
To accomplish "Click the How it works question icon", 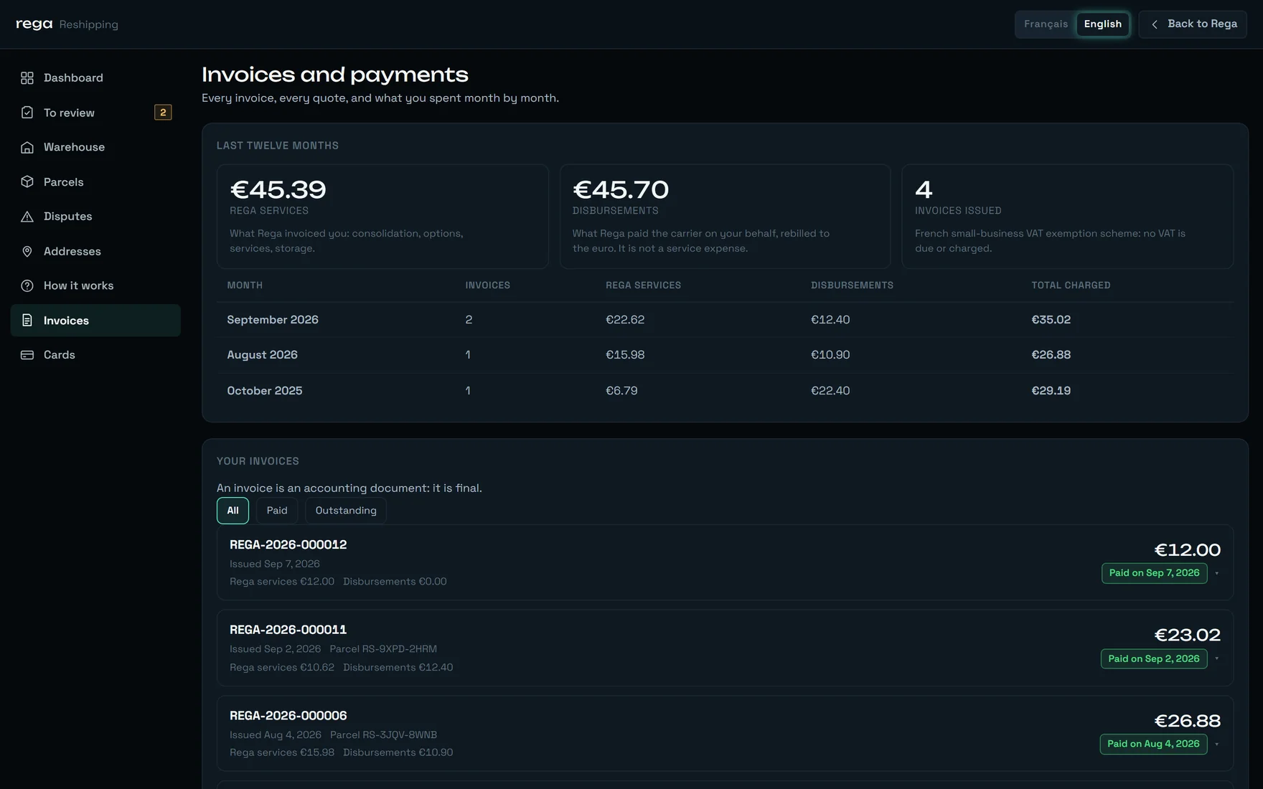I will click(27, 285).
